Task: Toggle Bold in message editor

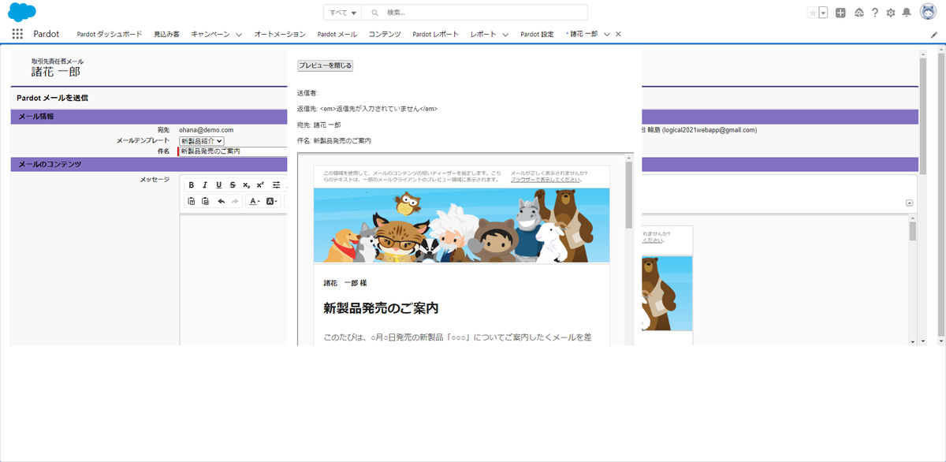Action: tap(191, 184)
